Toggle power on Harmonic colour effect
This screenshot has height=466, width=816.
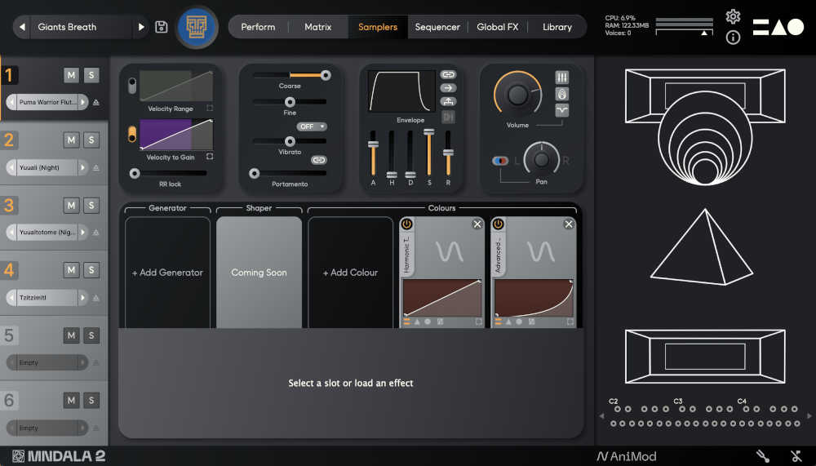pos(406,224)
